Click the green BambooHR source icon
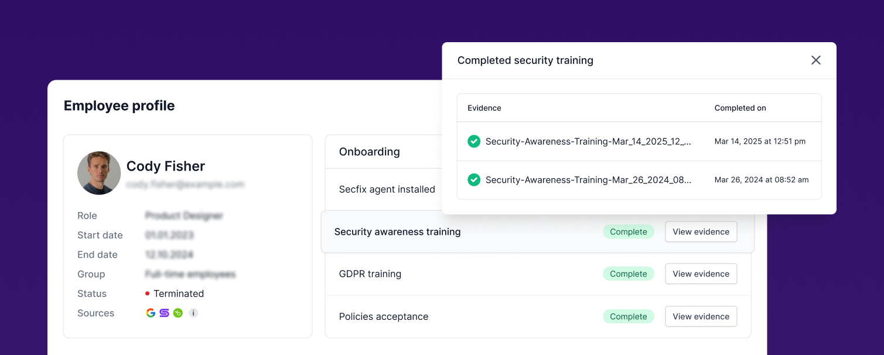This screenshot has height=355, width=884. pyautogui.click(x=178, y=313)
